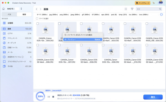The width and height of the screenshot is (166, 102).
Task: Select the ドキュメント category icon
Action: [4, 38]
